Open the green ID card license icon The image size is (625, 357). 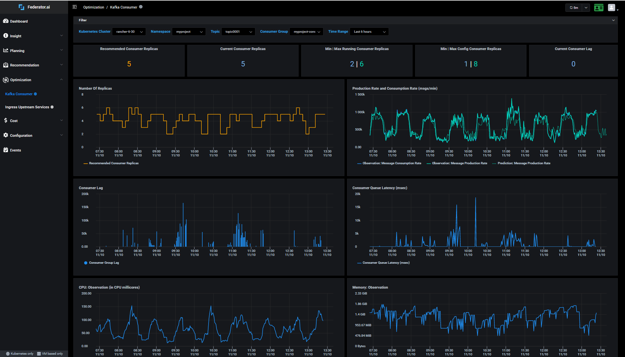click(x=599, y=8)
